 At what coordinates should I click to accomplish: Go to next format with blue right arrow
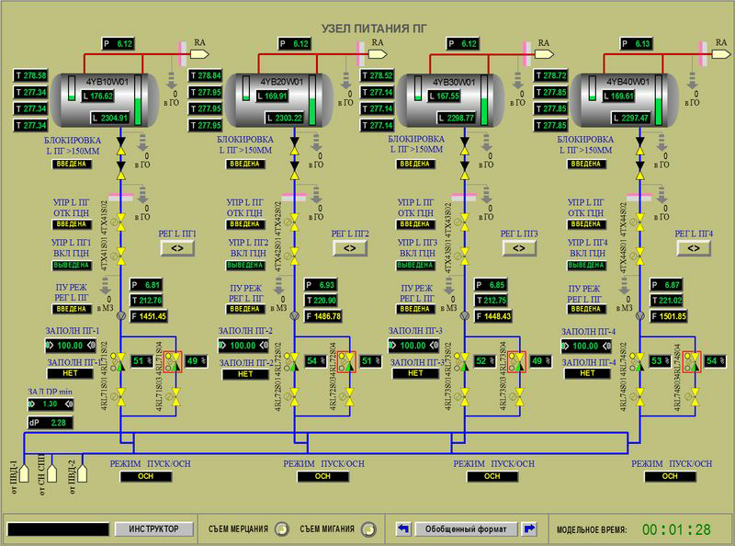(529, 529)
